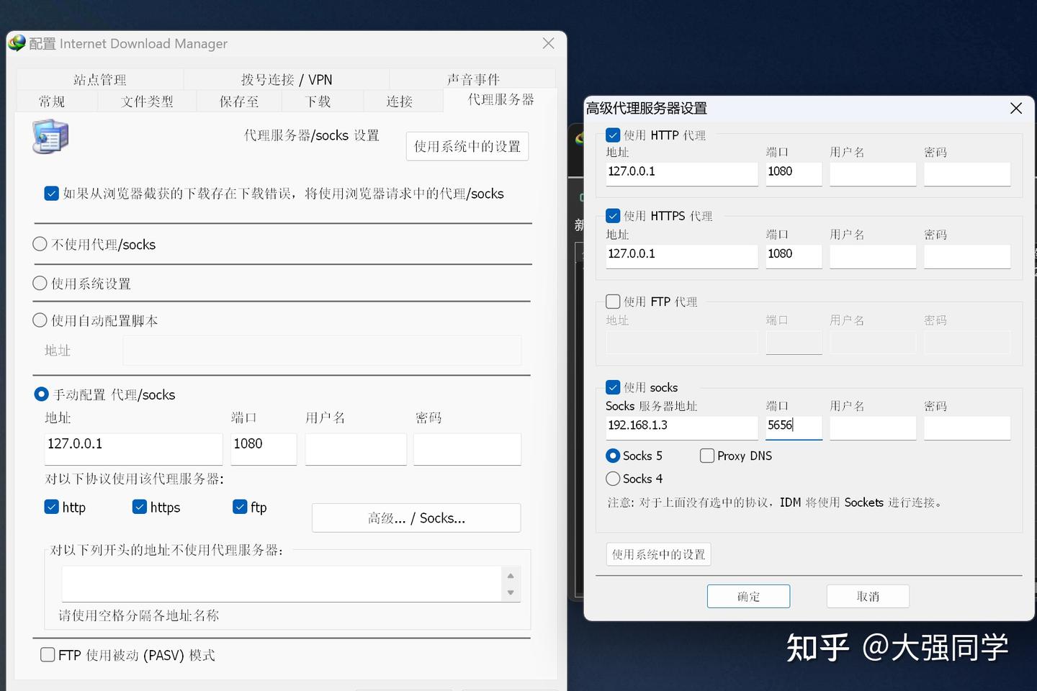The image size is (1037, 691).
Task: Select the 使用系统设置 radio option
Action: (x=40, y=283)
